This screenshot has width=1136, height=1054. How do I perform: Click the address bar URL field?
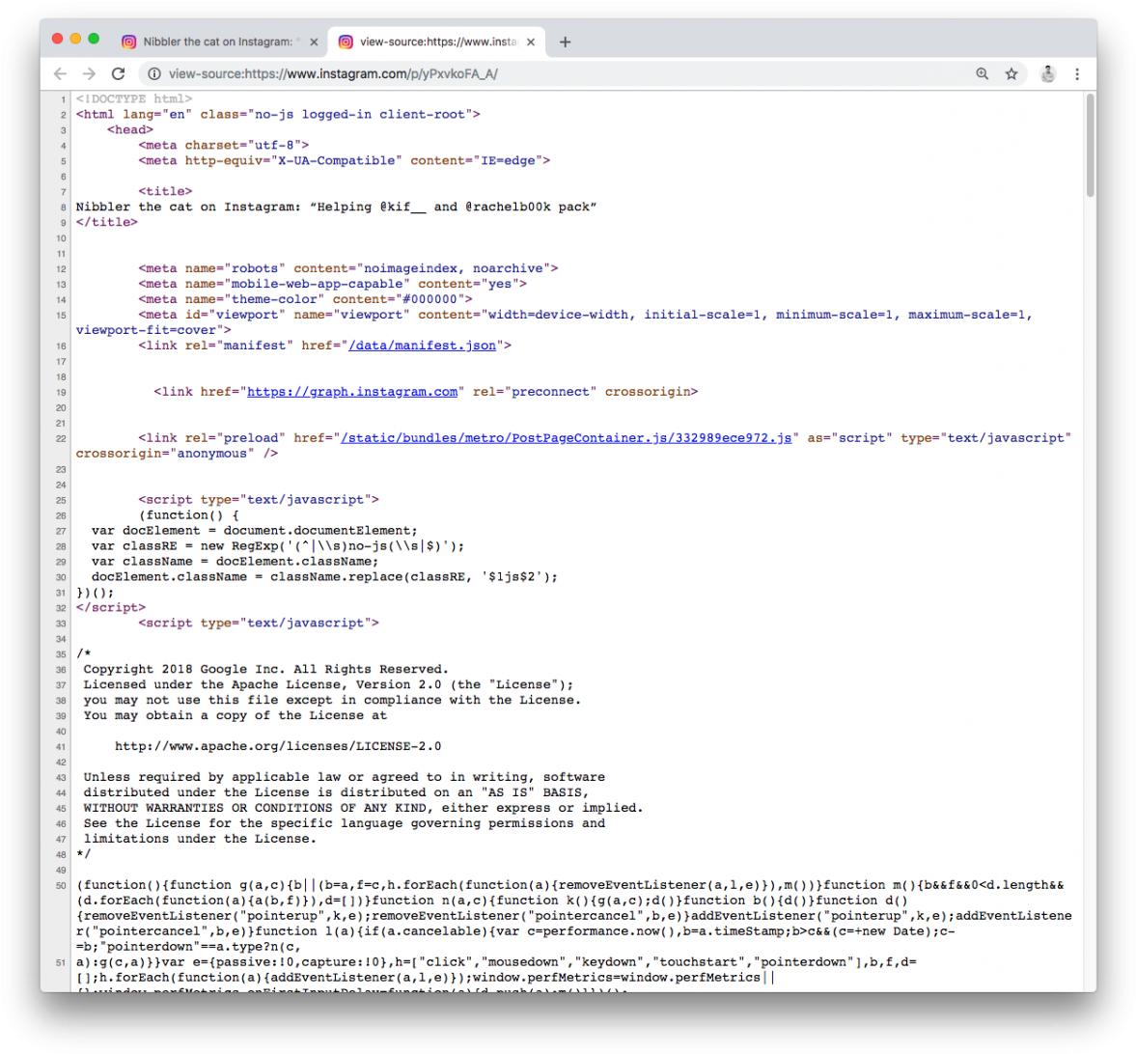560,74
